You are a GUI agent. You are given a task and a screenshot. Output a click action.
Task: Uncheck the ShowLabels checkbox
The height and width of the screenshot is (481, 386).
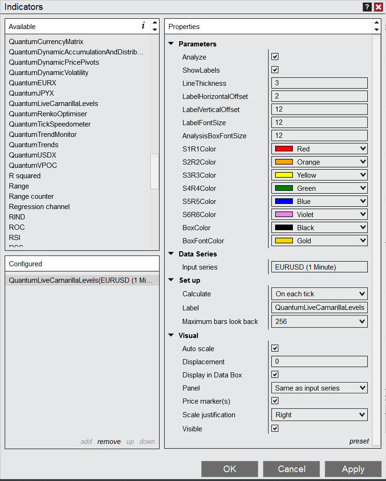click(x=275, y=70)
